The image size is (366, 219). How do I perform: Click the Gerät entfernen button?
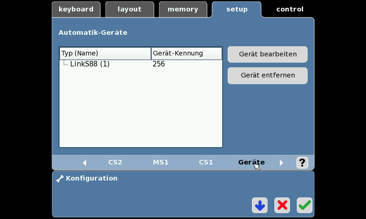tap(268, 76)
